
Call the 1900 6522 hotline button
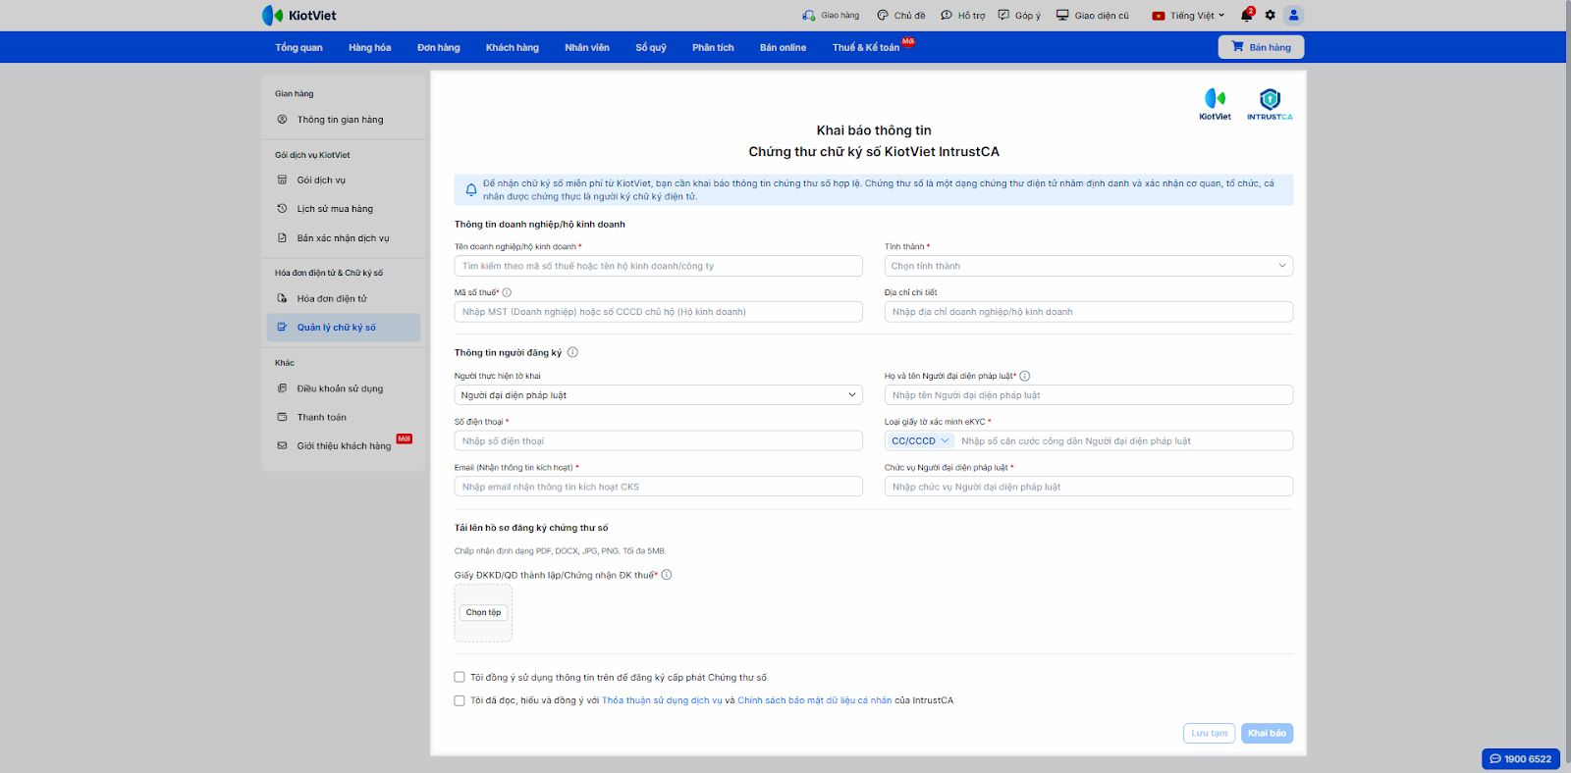coord(1521,759)
